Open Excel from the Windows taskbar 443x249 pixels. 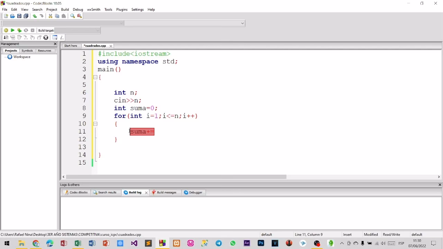78,243
